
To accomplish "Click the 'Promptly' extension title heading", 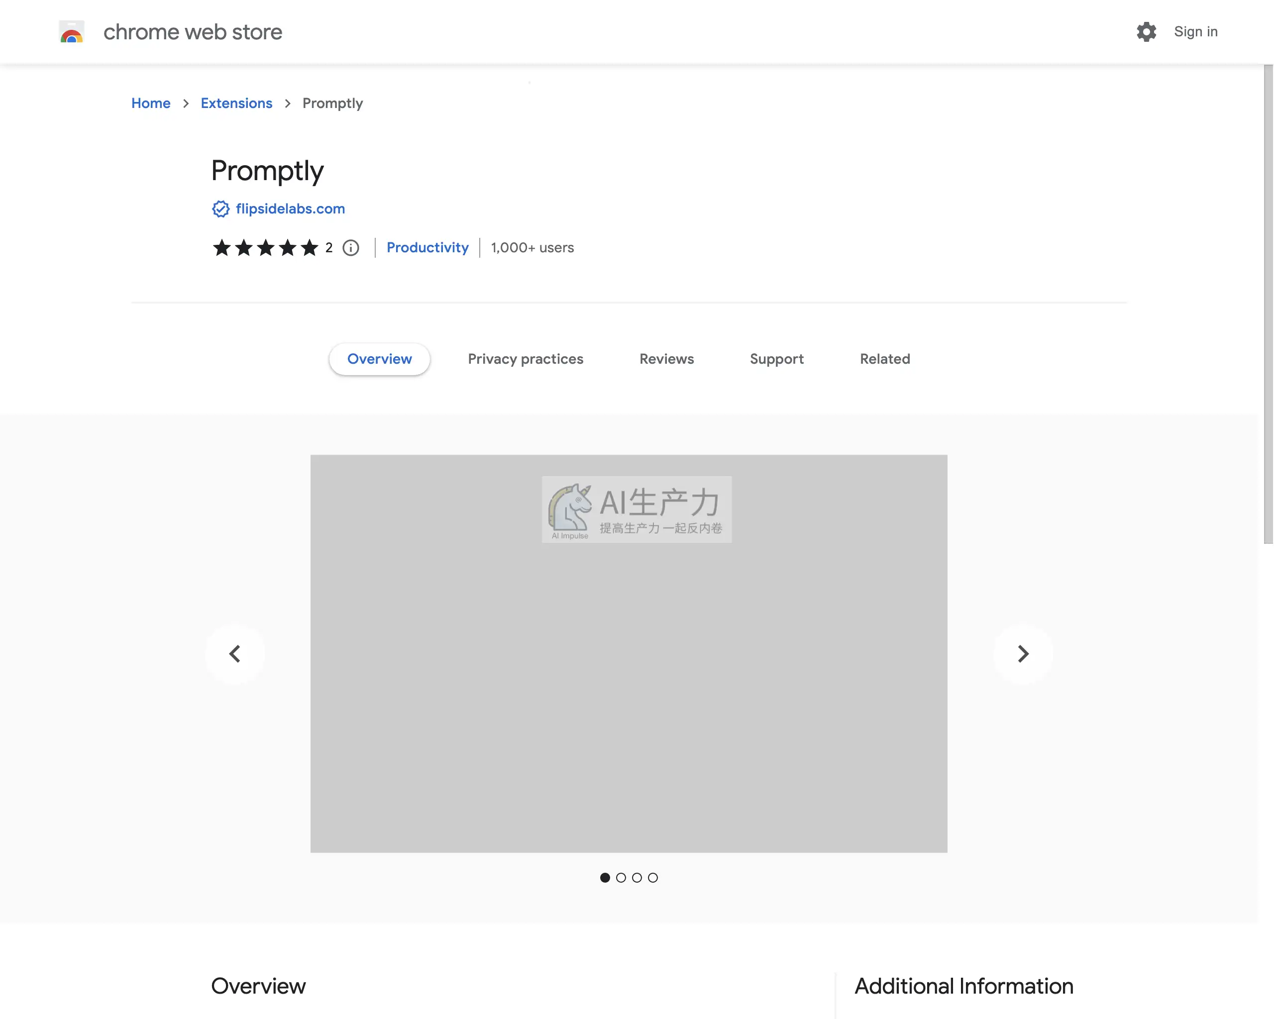I will 267,171.
